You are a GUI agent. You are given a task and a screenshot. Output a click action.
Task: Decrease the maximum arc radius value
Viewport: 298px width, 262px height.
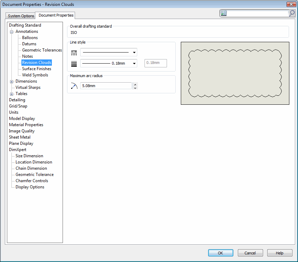(135, 88)
